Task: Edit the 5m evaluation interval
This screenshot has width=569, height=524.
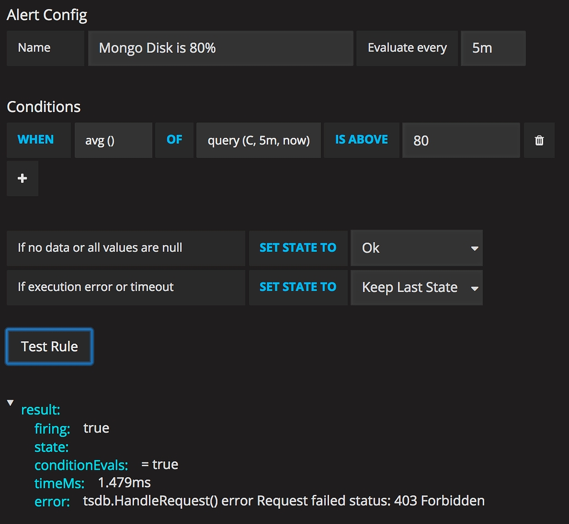Action: (493, 48)
